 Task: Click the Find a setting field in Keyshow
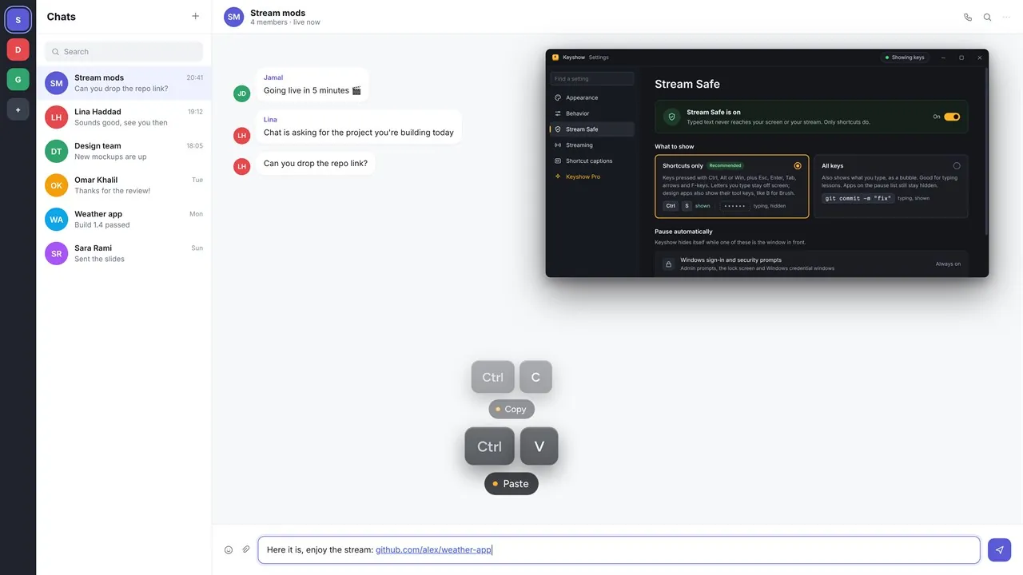(592, 78)
